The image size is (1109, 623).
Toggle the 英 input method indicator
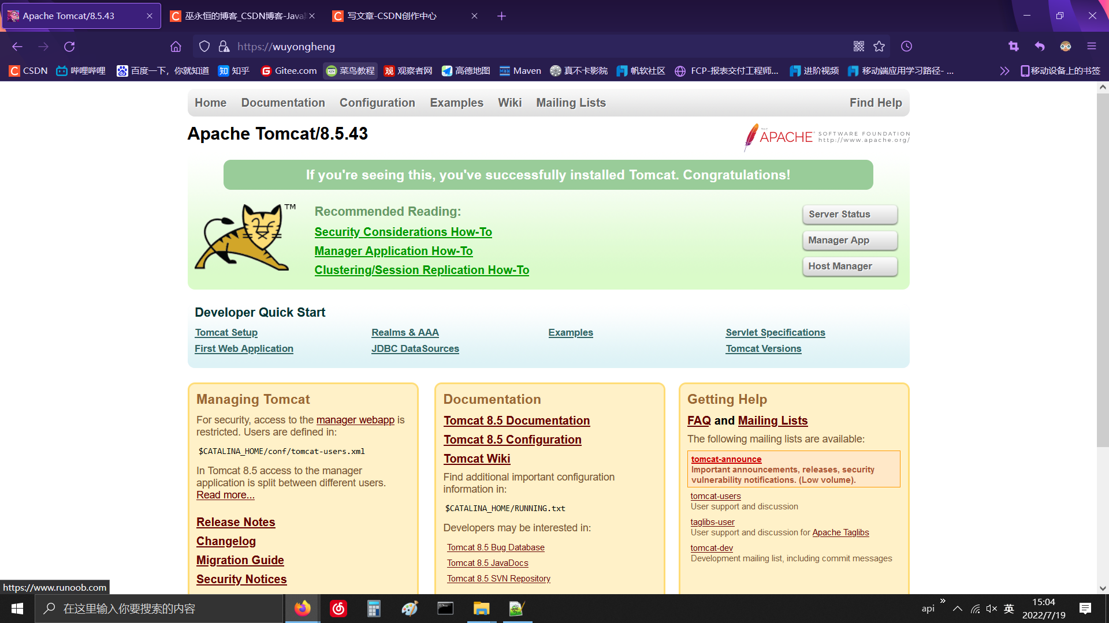point(1009,609)
